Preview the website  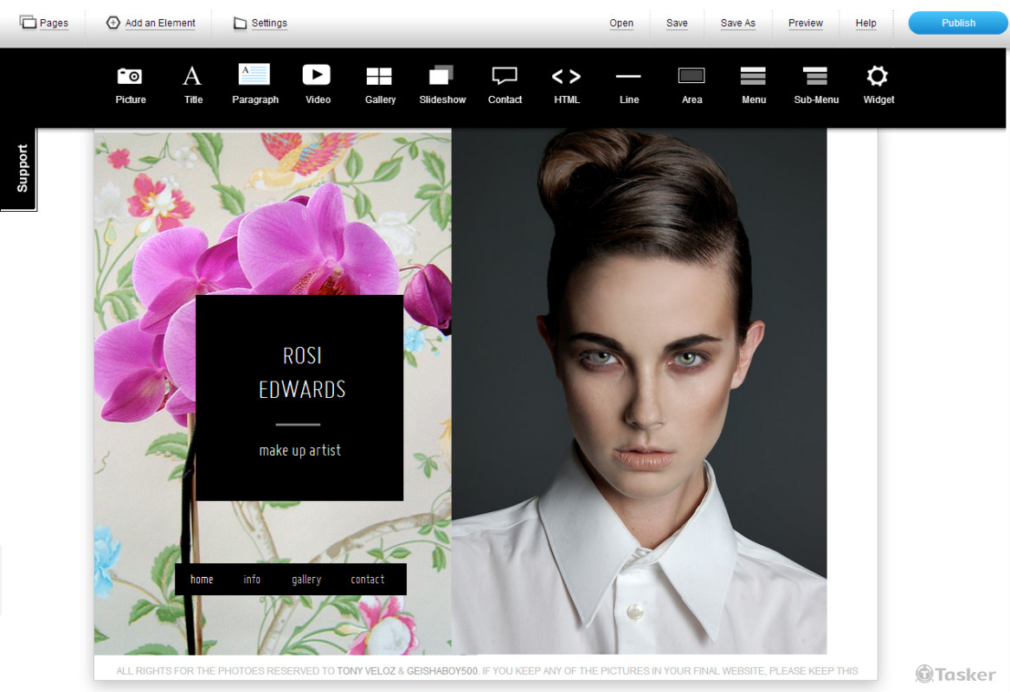[805, 23]
